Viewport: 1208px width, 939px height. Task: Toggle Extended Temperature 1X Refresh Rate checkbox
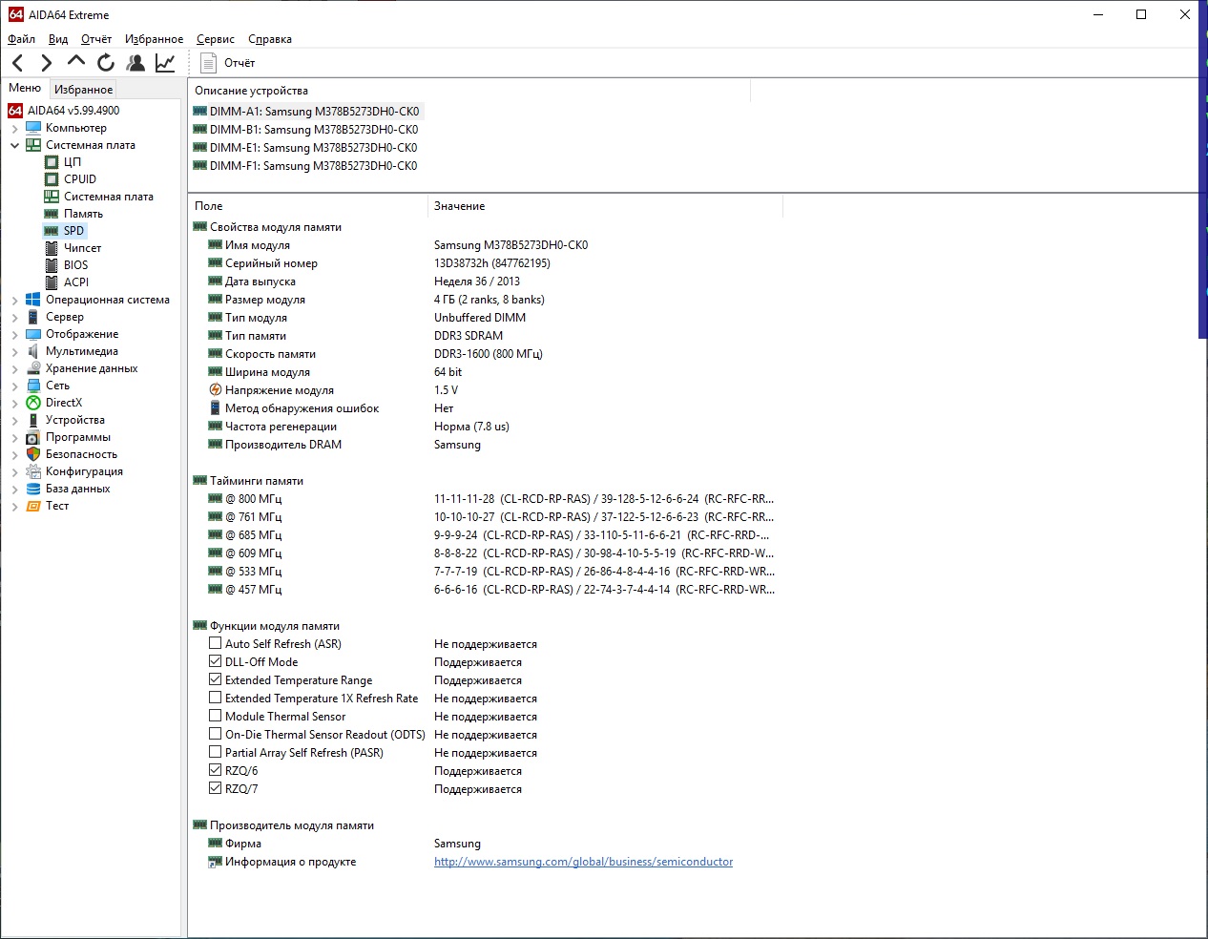coord(216,698)
